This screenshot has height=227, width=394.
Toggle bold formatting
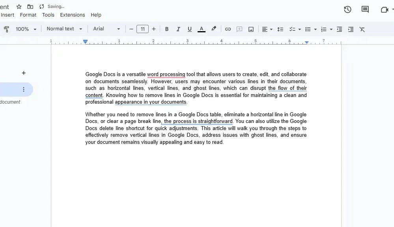pos(166,29)
